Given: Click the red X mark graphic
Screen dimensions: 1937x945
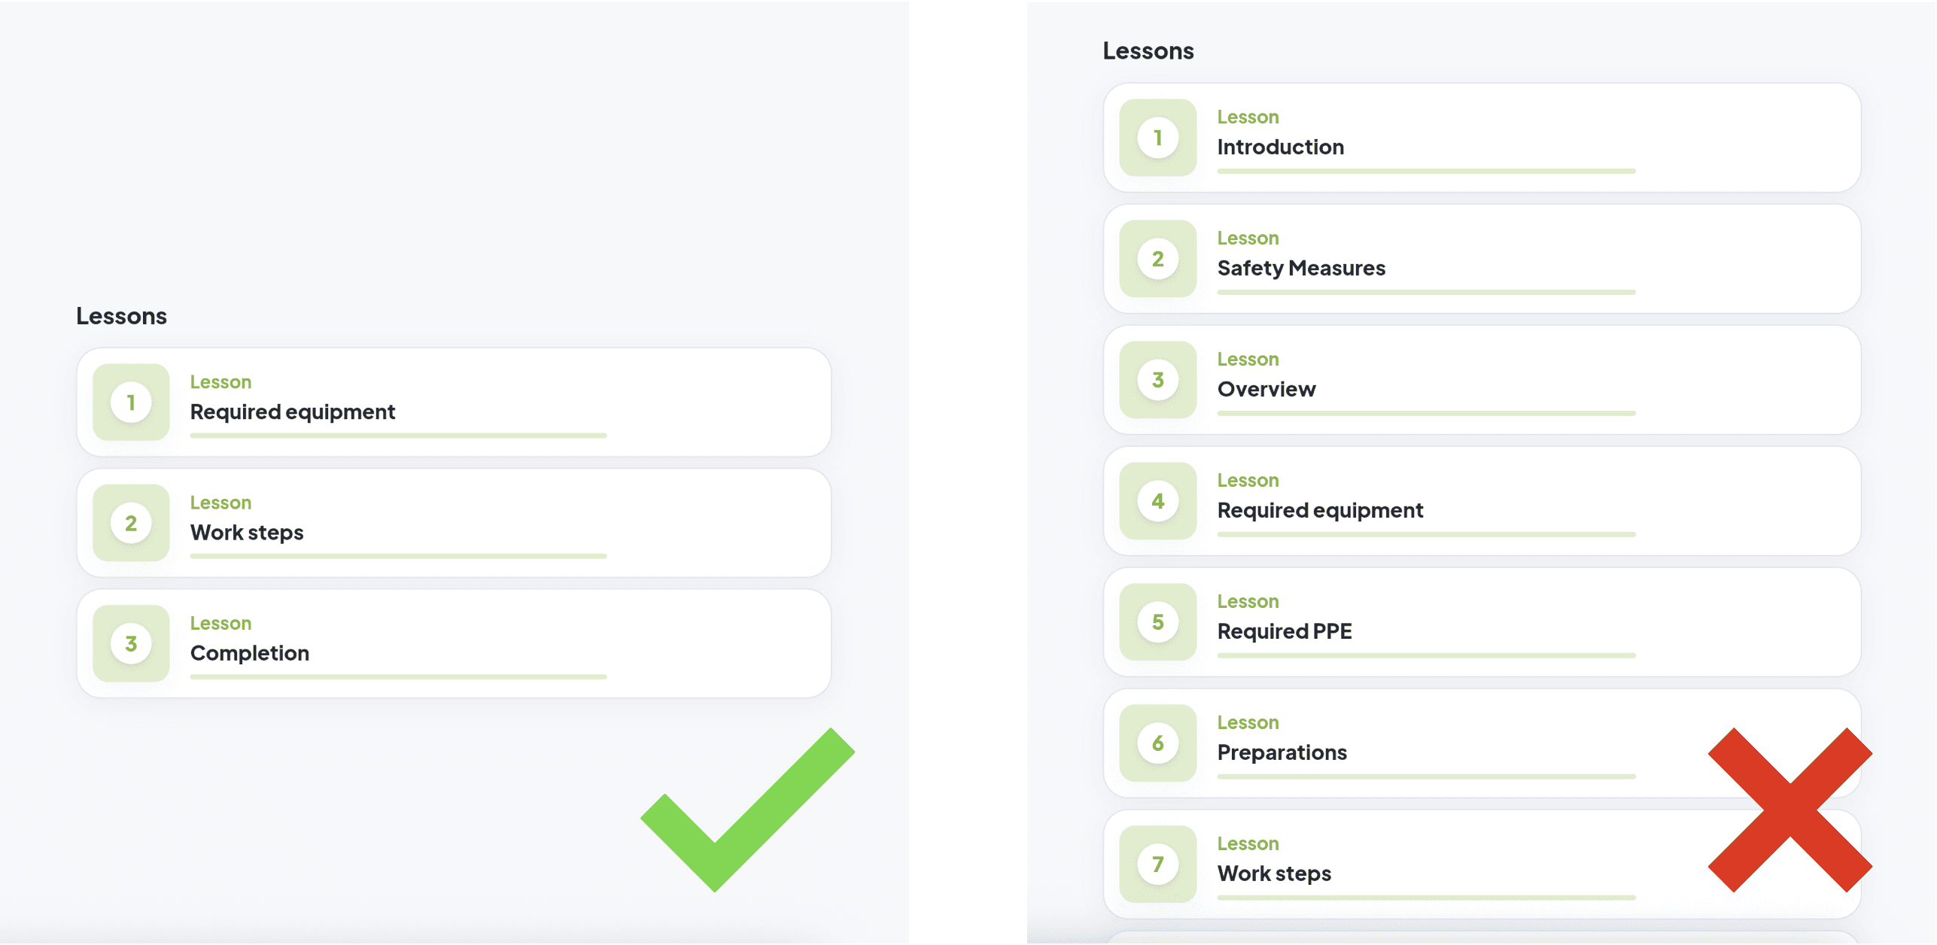Looking at the screenshot, I should [1790, 810].
